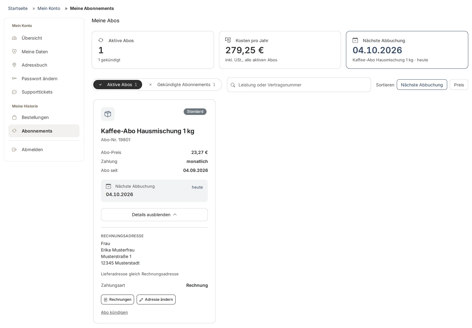Click the chat bubble icon for Supporttickets
Image resolution: width=472 pixels, height=328 pixels.
click(x=14, y=92)
